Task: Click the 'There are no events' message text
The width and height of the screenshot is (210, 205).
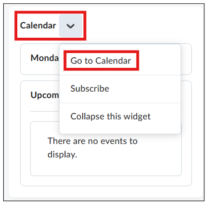Action: coord(92,148)
